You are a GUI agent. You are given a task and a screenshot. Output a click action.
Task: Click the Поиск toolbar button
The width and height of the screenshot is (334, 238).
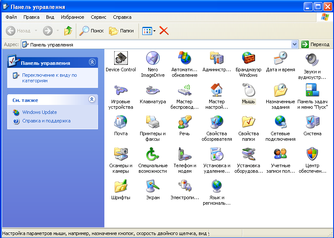(x=91, y=31)
